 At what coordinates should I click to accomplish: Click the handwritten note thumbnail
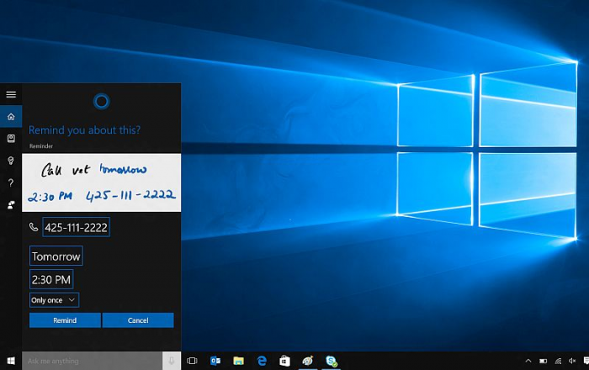click(101, 182)
